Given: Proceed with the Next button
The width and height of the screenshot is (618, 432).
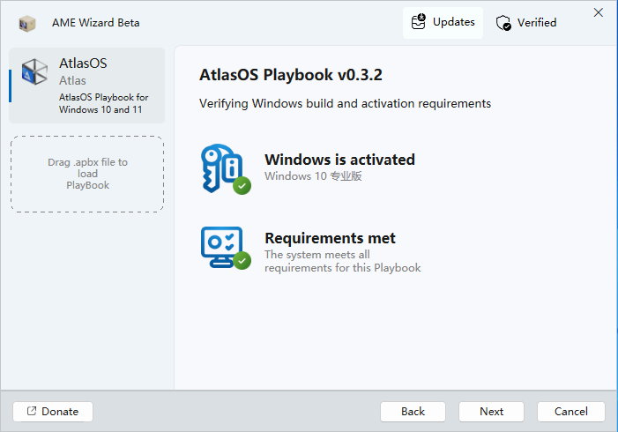Looking at the screenshot, I should pos(491,412).
